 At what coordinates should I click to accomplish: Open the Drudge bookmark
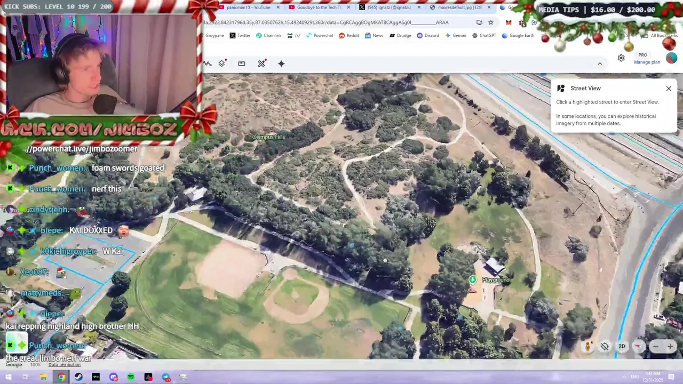[400, 36]
